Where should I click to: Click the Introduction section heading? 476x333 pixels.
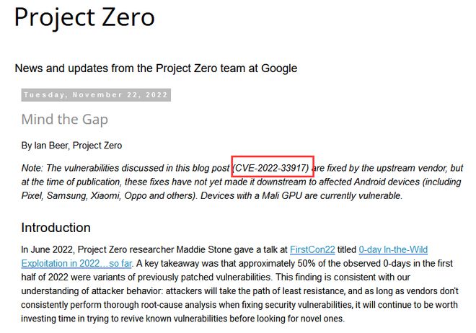tap(56, 228)
